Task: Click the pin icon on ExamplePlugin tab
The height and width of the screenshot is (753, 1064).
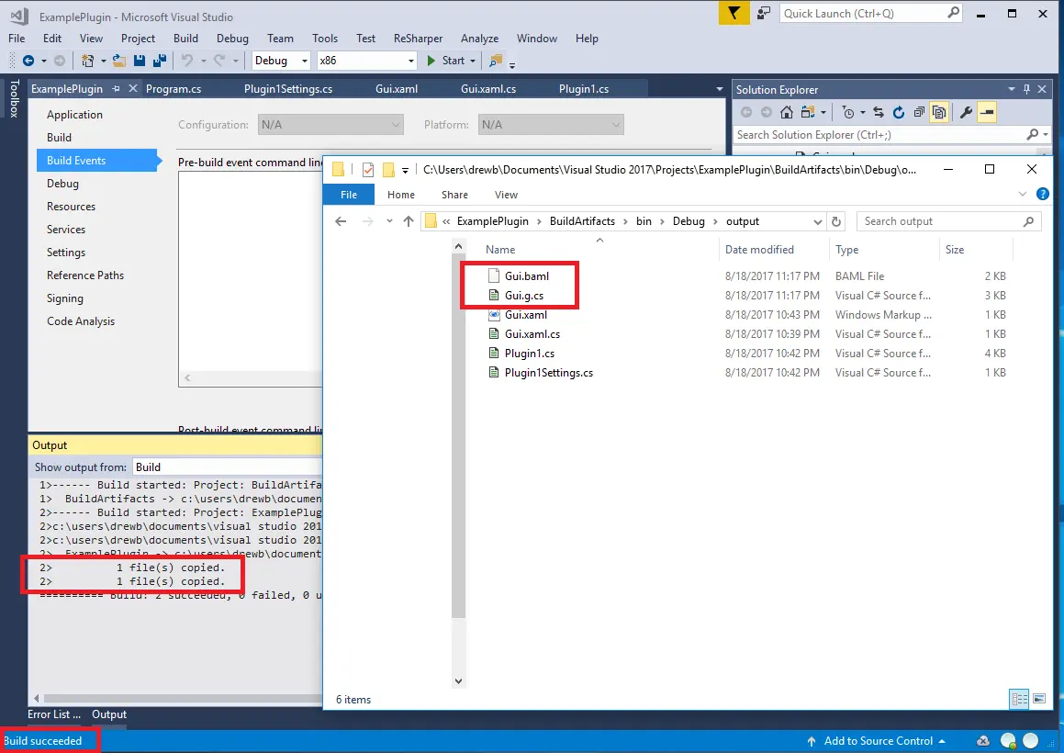Action: (x=116, y=89)
